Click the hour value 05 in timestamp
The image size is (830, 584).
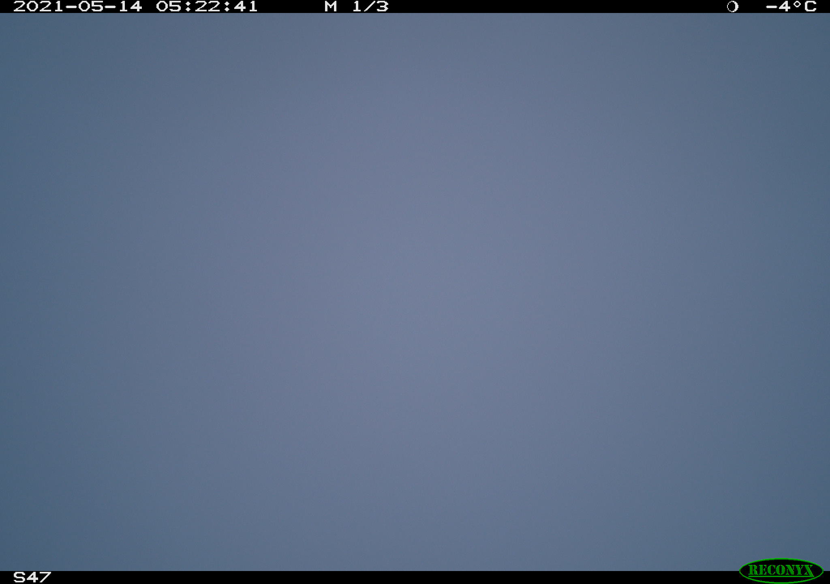pos(169,6)
